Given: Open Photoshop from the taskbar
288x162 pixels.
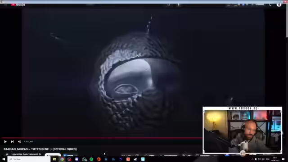Looking at the screenshot, I should point(113,159).
